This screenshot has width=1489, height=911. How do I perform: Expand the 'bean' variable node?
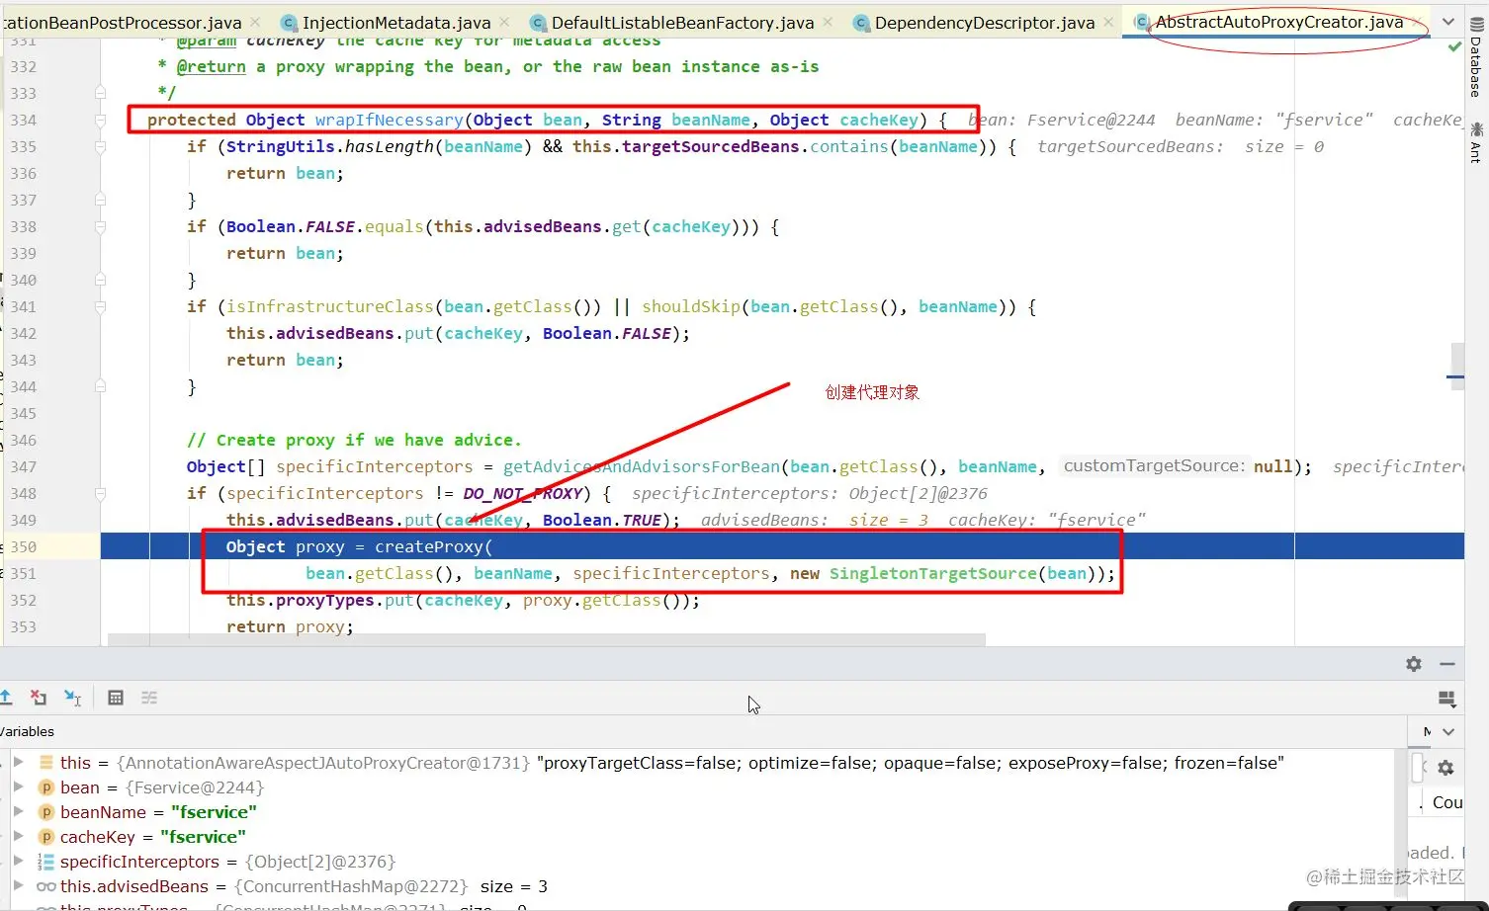(18, 787)
